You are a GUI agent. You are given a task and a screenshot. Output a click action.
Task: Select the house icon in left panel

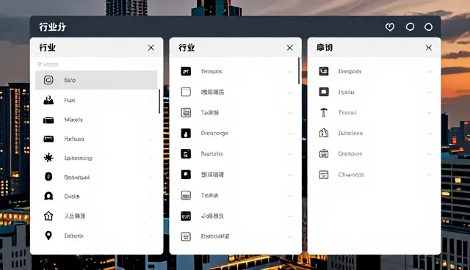[48, 216]
